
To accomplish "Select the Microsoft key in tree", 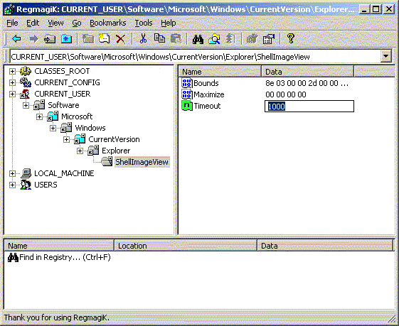I will pyautogui.click(x=77, y=116).
